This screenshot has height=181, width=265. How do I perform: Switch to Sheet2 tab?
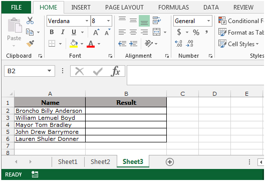click(x=100, y=162)
